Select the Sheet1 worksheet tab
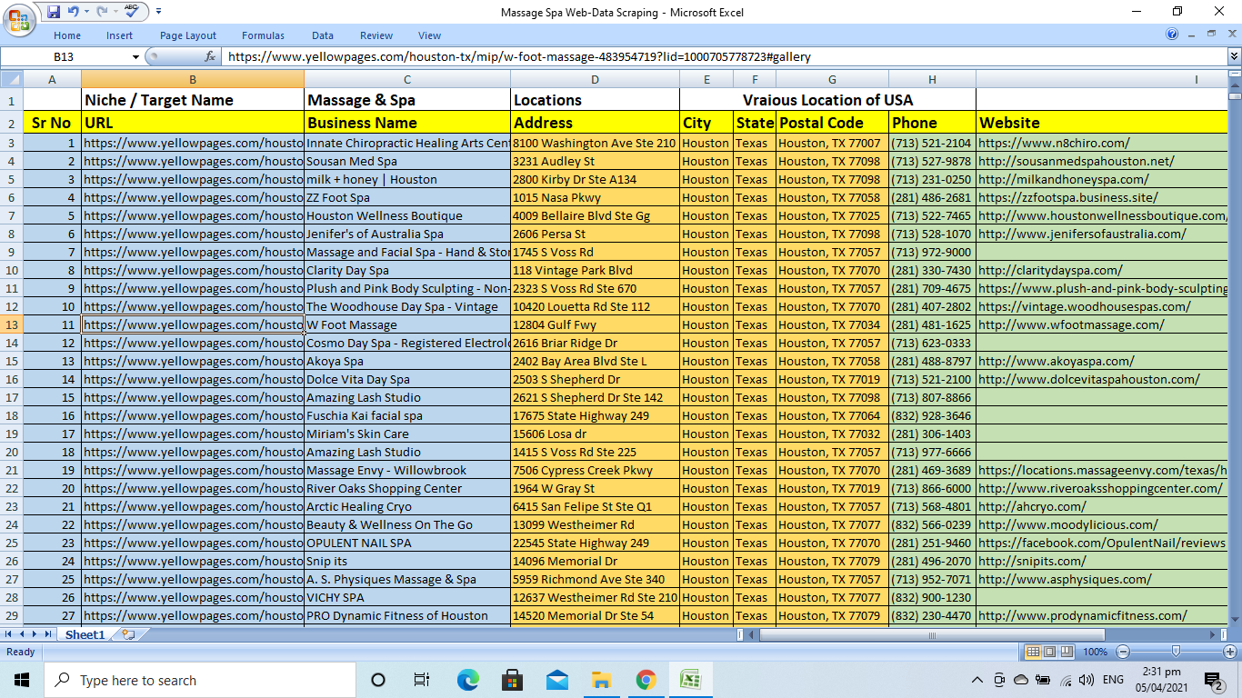This screenshot has height=698, width=1242. point(85,634)
